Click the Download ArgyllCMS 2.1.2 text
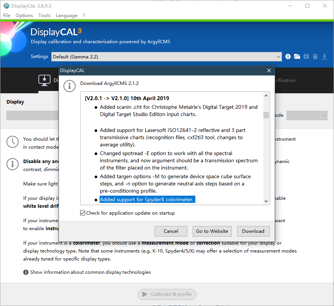This screenshot has height=306, width=334. 109,83
